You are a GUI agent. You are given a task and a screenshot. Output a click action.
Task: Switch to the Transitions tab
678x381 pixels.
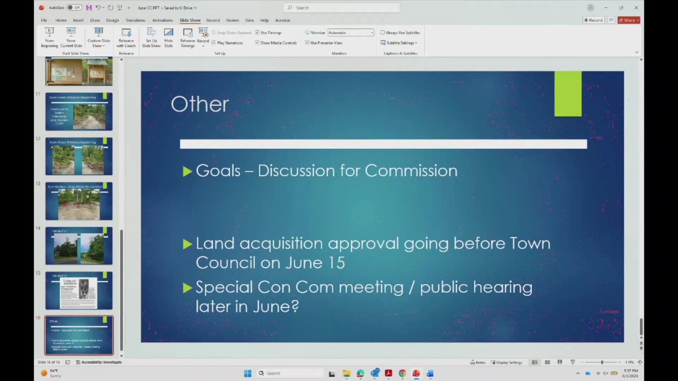pos(135,20)
